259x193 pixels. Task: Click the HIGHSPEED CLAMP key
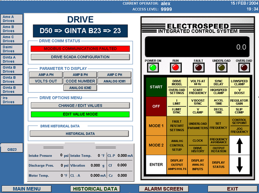coord(219,92)
